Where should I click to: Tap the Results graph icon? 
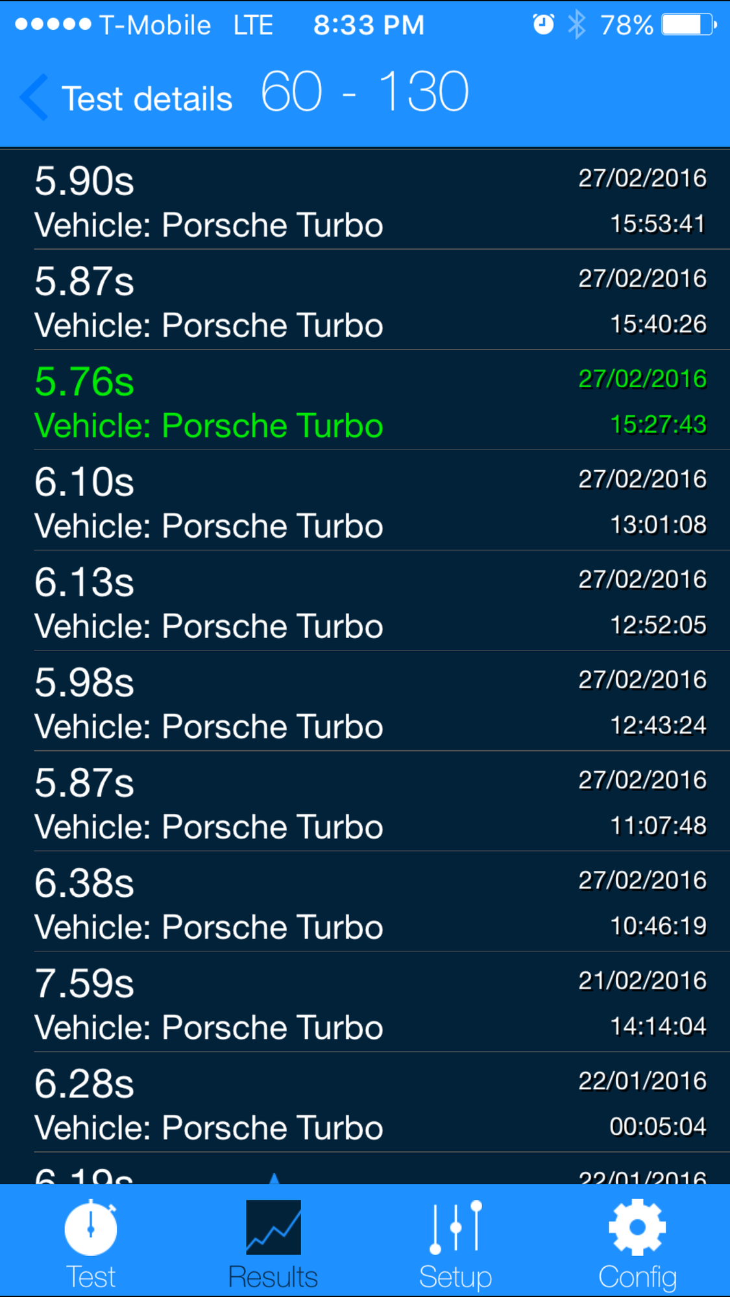(x=273, y=1227)
